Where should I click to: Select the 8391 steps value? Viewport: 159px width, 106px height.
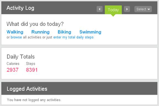pyautogui.click(x=32, y=70)
